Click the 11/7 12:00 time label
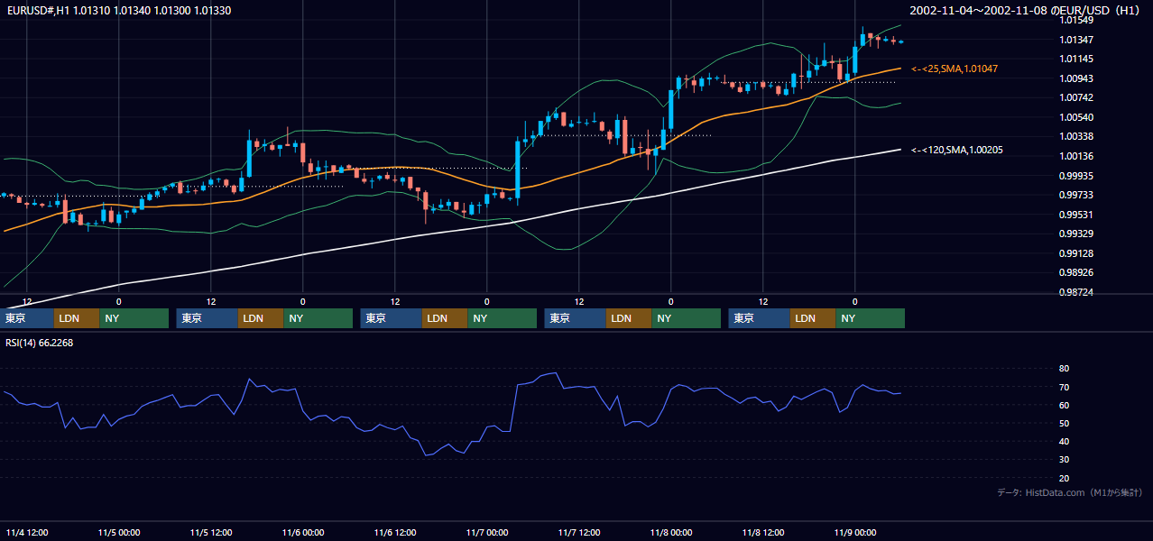Screen dimensions: 1153x541 (579, 532)
